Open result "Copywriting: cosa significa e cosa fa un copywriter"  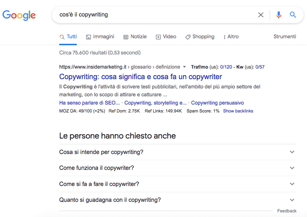pyautogui.click(x=140, y=77)
